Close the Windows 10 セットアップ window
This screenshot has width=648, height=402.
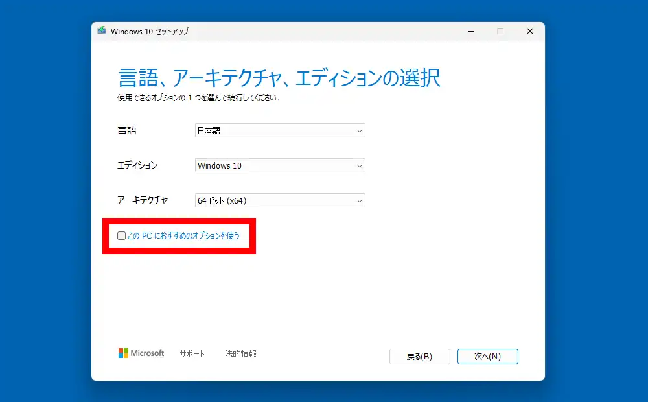[x=530, y=31]
